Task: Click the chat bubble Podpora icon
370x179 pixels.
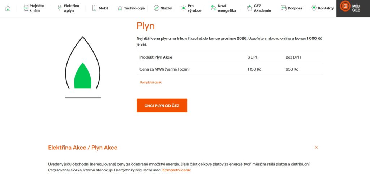Action: point(284,8)
